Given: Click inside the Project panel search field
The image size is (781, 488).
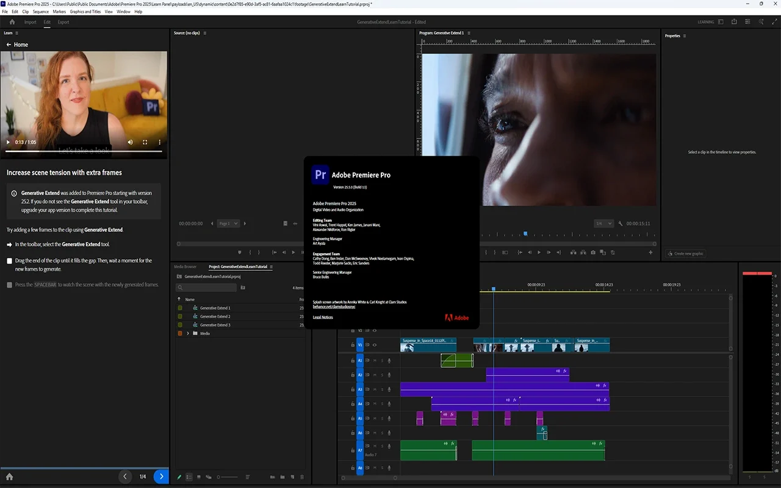Looking at the screenshot, I should click(x=206, y=287).
